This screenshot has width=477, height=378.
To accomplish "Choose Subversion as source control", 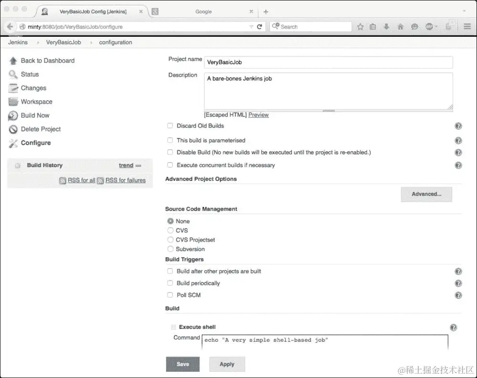I will click(x=170, y=249).
